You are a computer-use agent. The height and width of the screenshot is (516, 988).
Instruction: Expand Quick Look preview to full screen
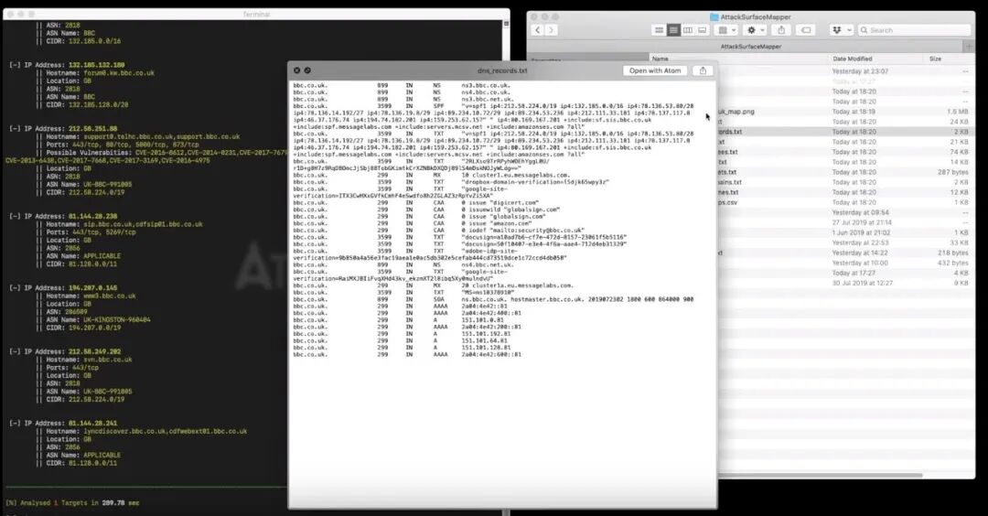(307, 70)
